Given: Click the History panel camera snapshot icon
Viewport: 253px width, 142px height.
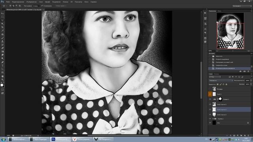Looking at the screenshot, I should tap(244, 71).
